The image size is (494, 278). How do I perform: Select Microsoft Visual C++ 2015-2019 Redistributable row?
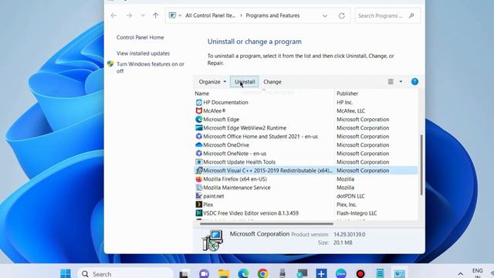306,170
